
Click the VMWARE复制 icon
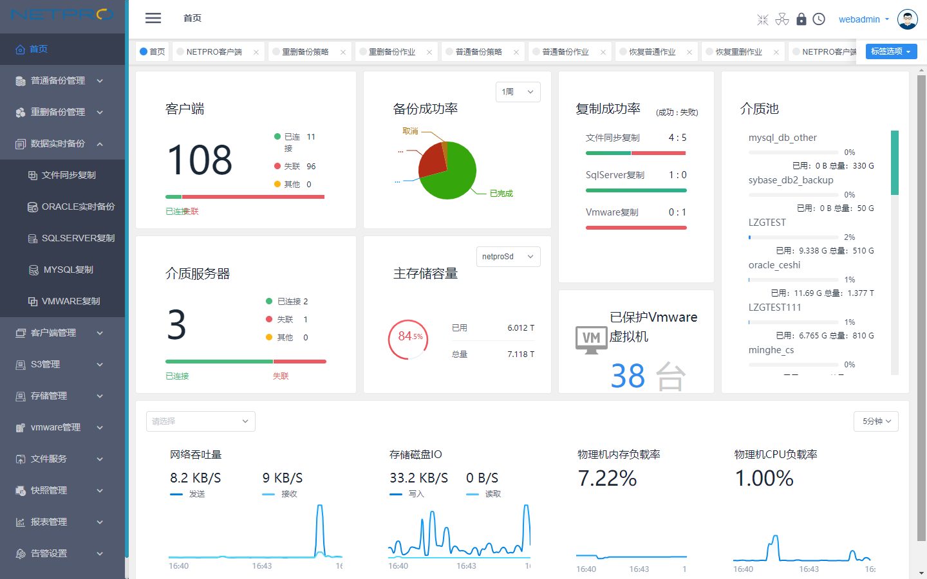[33, 301]
